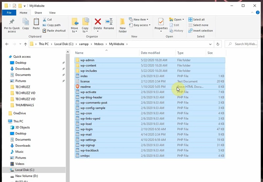Click Copy path in Clipboard group
Viewport: 263px width, 182px height.
point(52,25)
